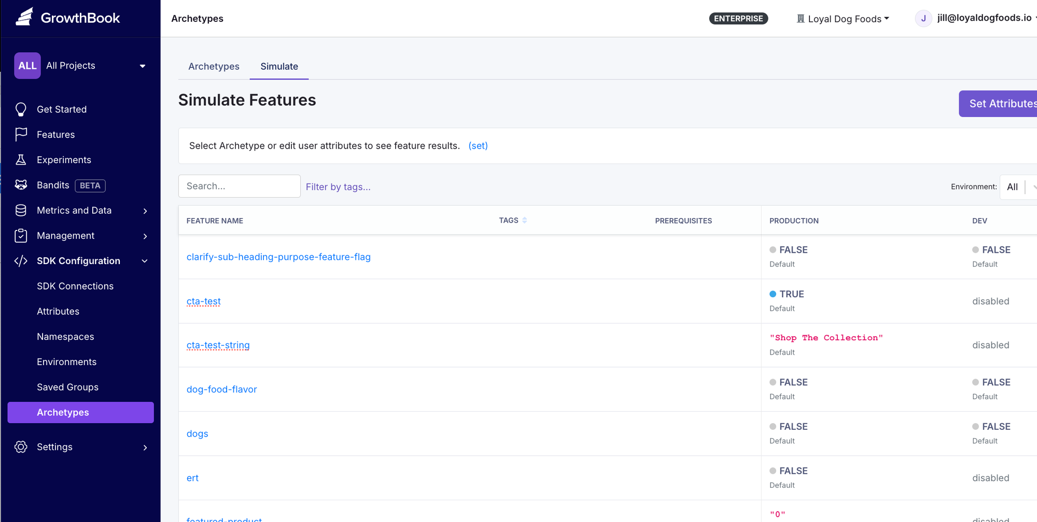Click the Set Attributes button
This screenshot has width=1037, height=522.
998,104
